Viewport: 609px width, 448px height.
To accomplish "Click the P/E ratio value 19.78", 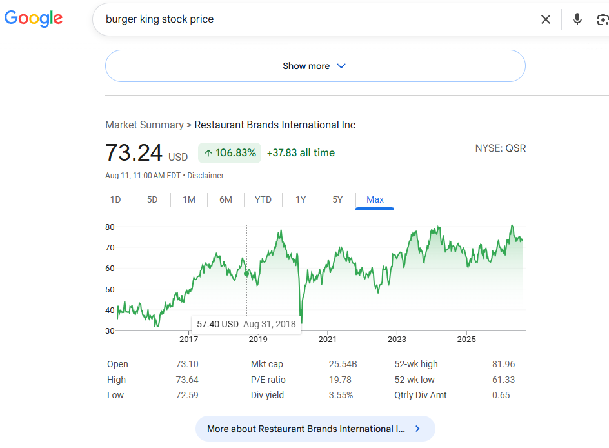I will tap(340, 380).
